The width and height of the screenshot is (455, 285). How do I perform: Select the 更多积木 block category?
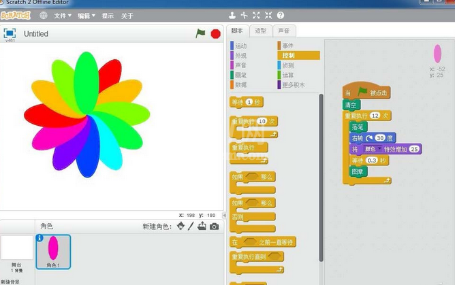tap(292, 84)
